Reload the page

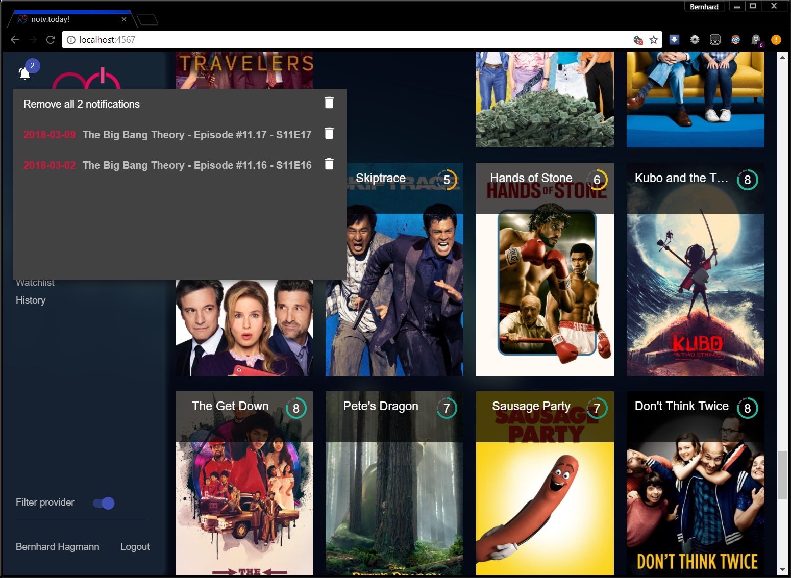(51, 40)
